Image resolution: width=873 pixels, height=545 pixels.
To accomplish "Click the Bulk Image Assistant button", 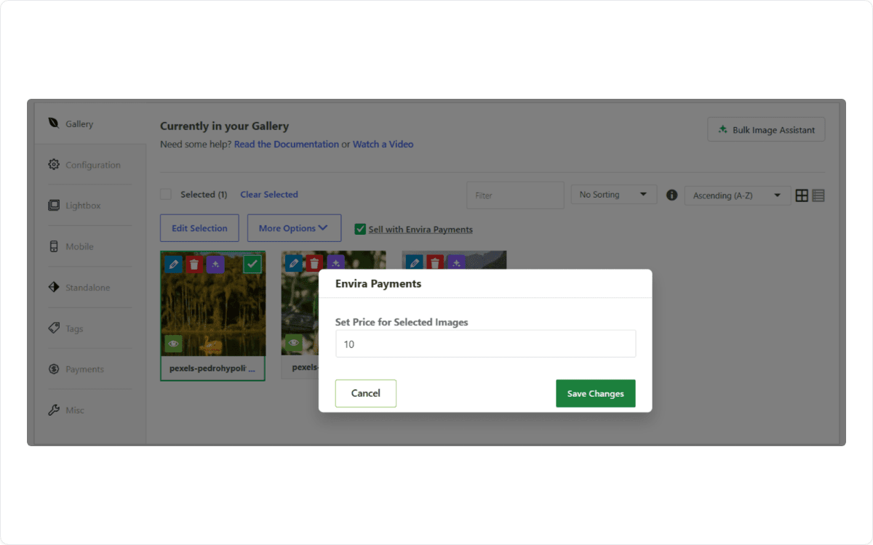I will (x=766, y=129).
